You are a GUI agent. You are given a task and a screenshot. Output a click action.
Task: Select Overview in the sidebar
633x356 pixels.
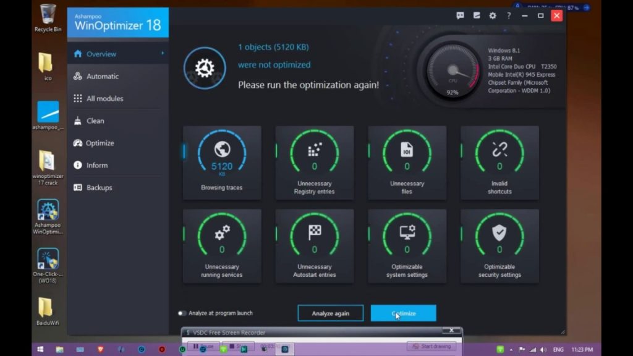(x=118, y=54)
